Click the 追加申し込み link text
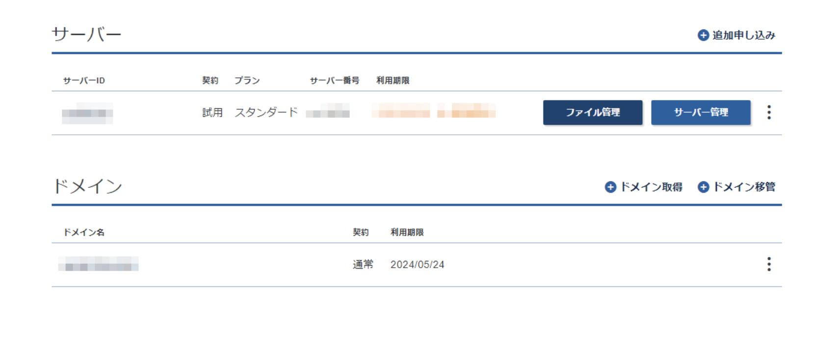Image resolution: width=840 pixels, height=353 pixels. tap(743, 35)
